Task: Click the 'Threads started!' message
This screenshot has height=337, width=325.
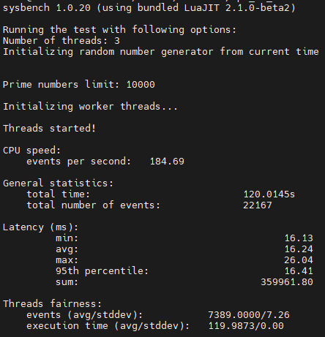Action: pyautogui.click(x=49, y=129)
